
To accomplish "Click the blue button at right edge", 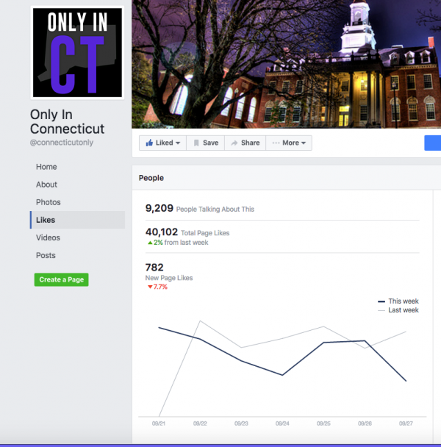I will pyautogui.click(x=433, y=143).
